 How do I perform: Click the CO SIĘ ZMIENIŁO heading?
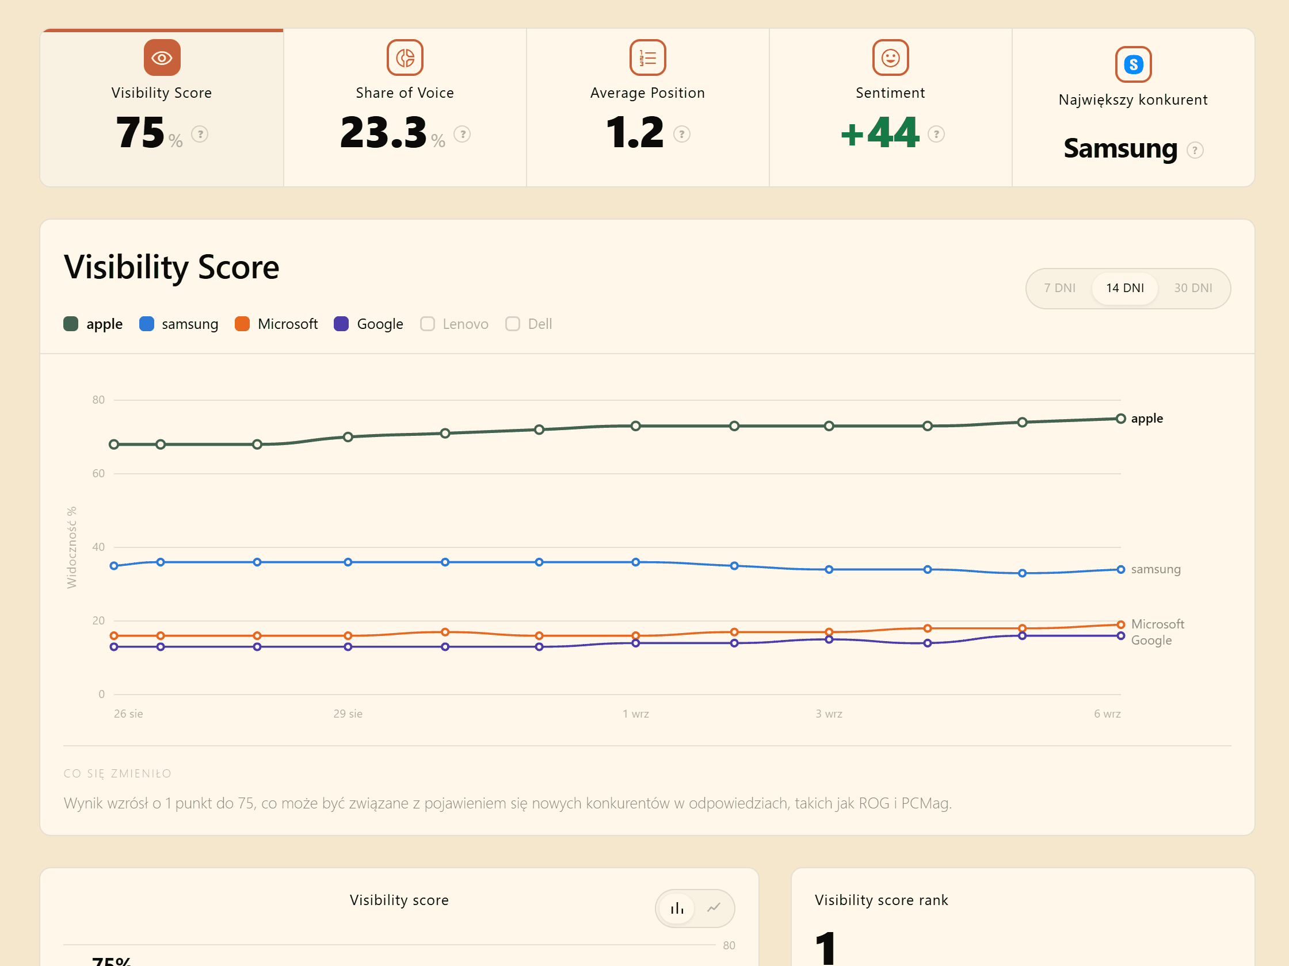(x=117, y=773)
